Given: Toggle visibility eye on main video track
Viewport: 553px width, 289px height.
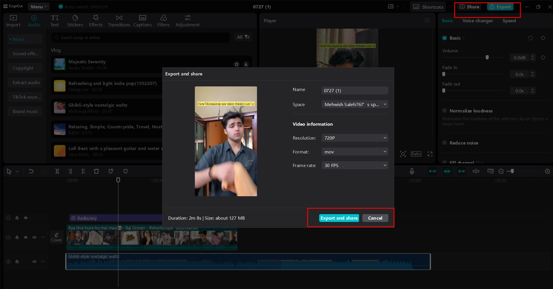Looking at the screenshot, I should (25, 237).
